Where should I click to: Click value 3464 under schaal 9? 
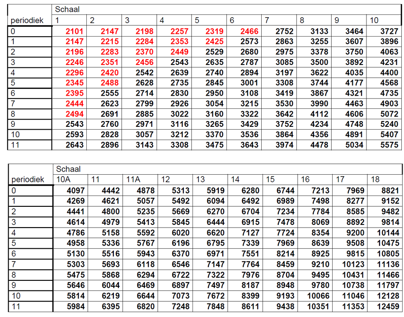[354, 31]
